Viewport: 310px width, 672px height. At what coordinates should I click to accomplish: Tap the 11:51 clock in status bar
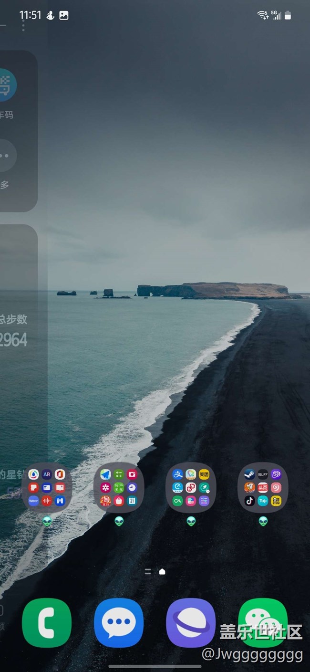(30, 15)
